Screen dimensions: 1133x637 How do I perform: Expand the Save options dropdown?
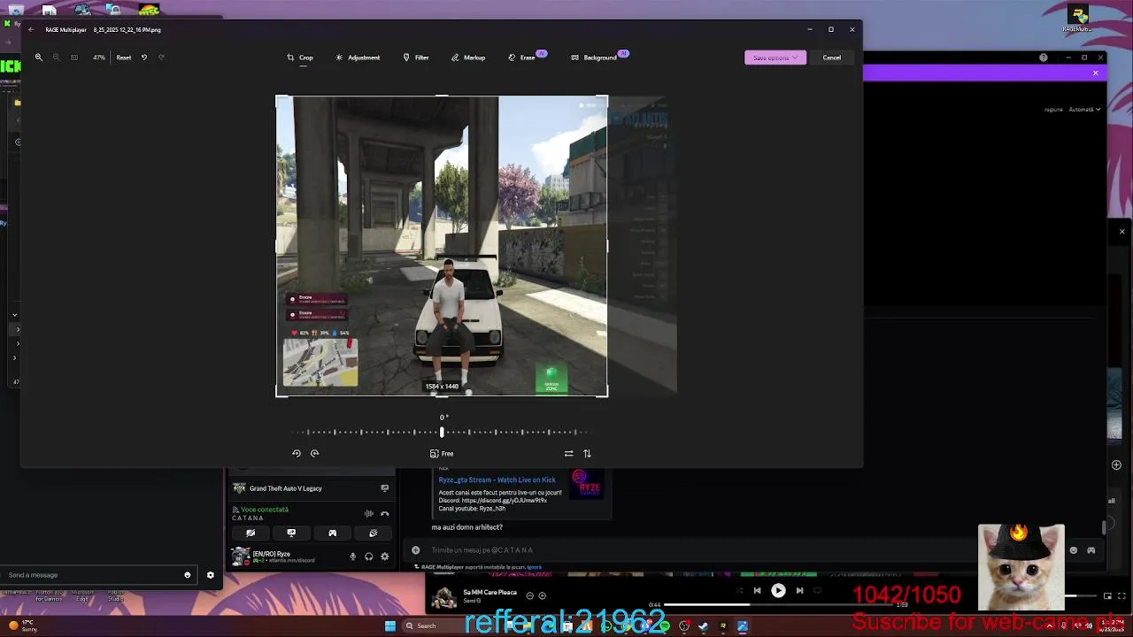[775, 58]
